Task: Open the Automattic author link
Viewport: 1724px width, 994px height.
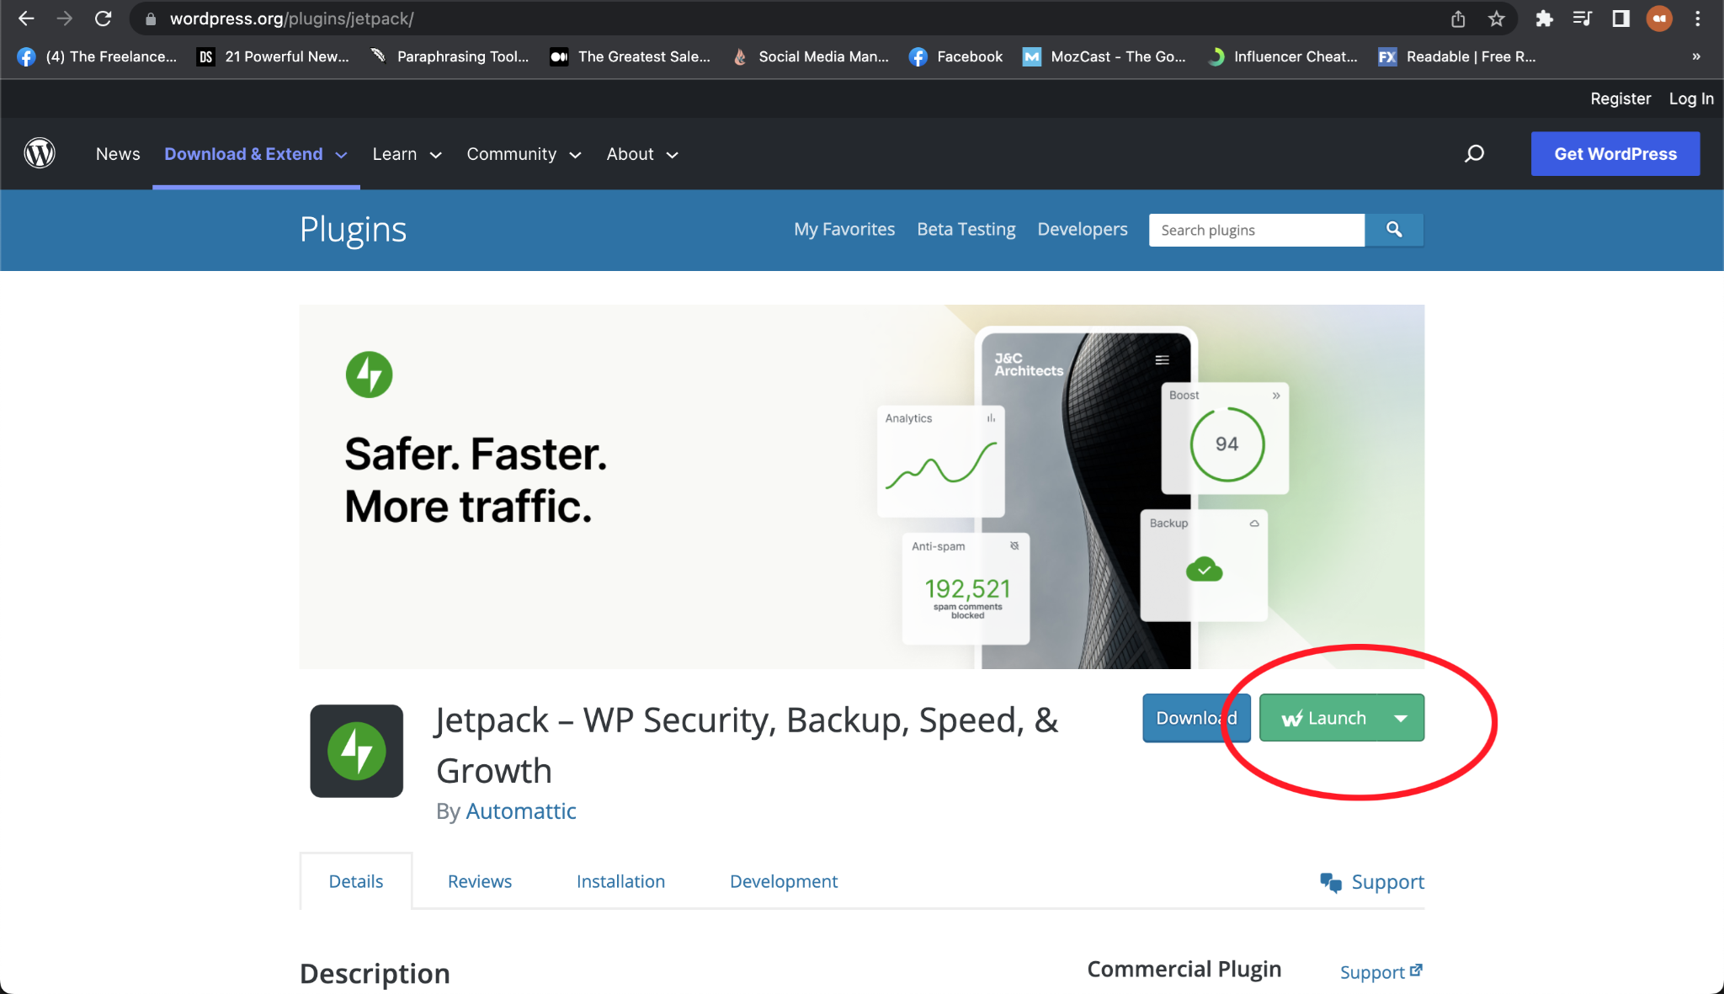Action: click(521, 811)
